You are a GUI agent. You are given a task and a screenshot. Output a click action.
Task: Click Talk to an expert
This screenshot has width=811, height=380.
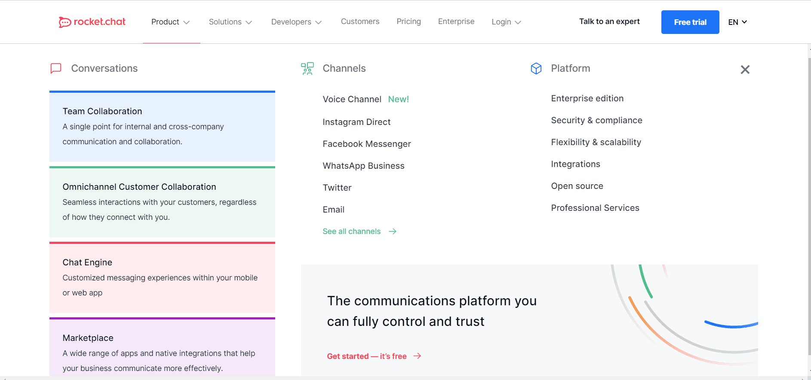tap(609, 21)
